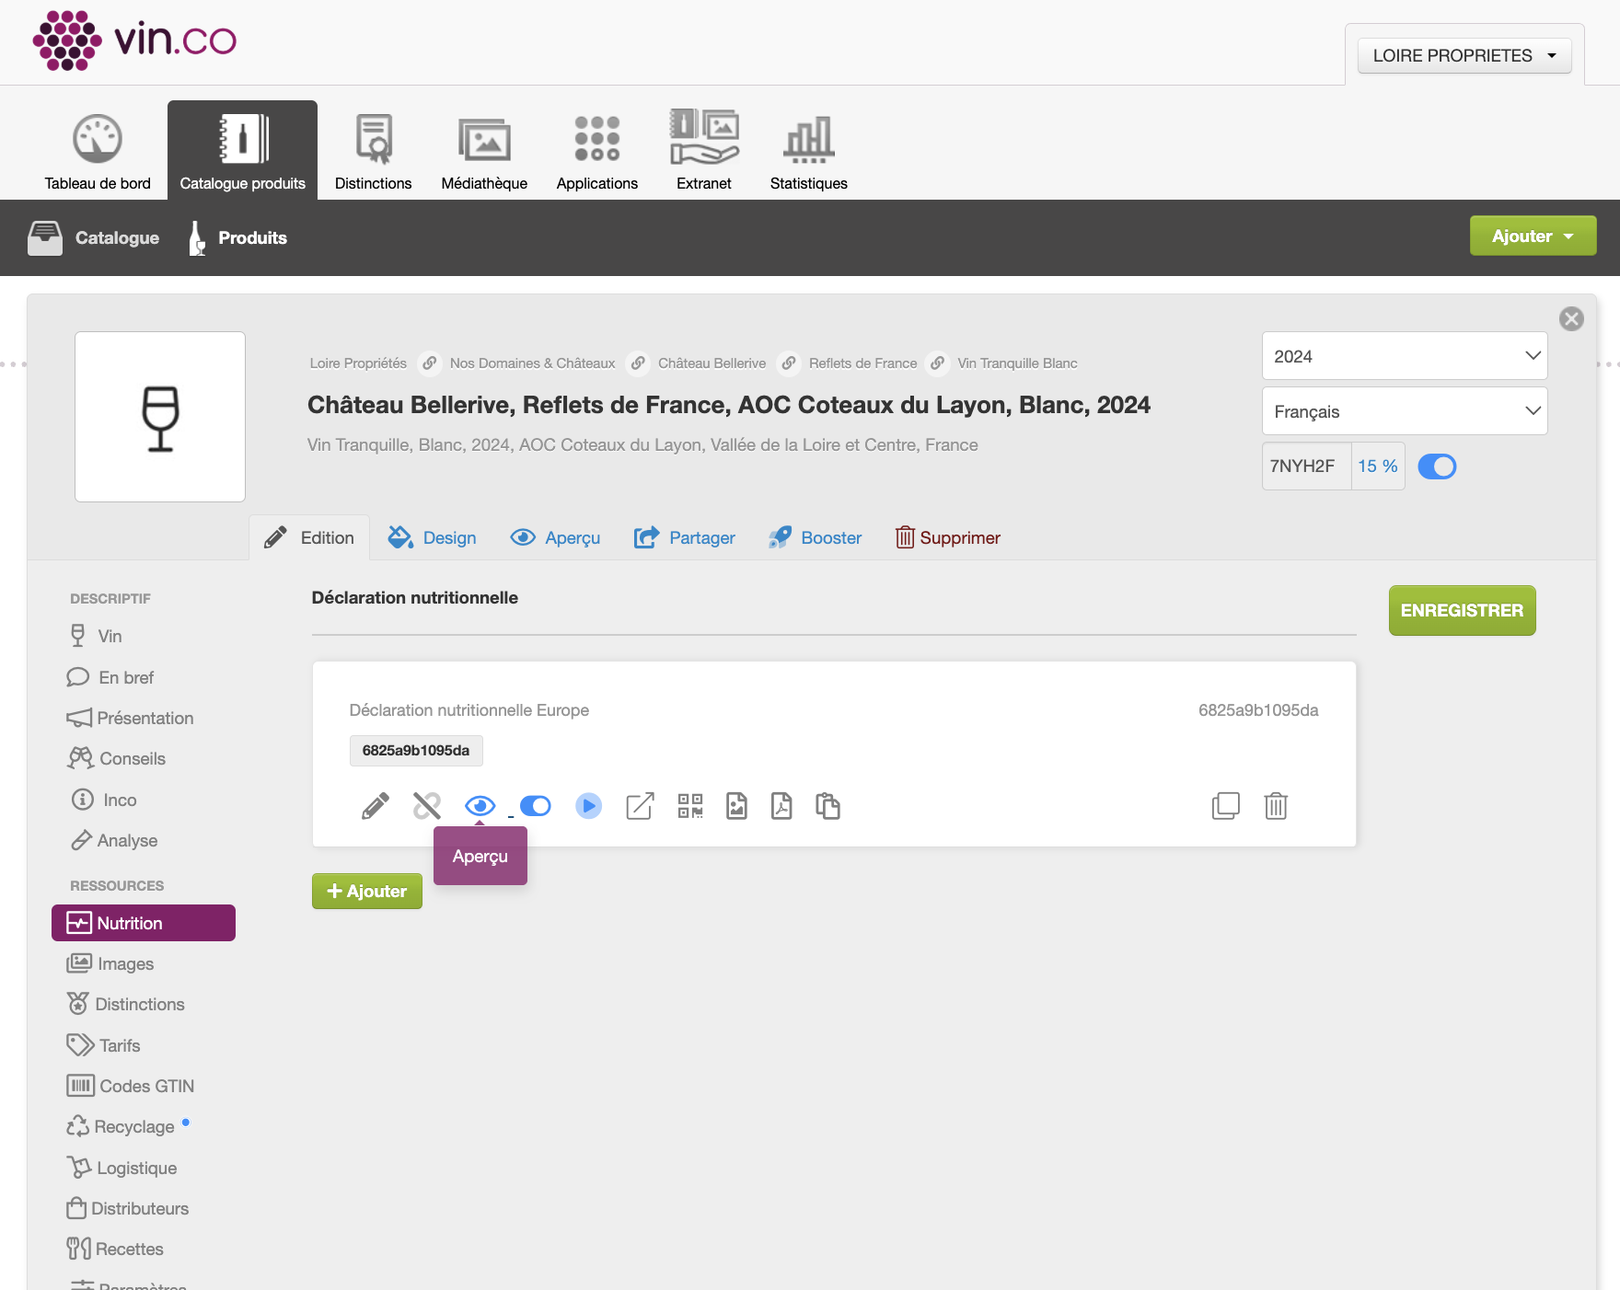Toggle the blue switch in declaration card

pyautogui.click(x=535, y=806)
